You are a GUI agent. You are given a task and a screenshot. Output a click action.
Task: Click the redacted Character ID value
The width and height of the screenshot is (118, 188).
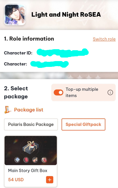[63, 53]
